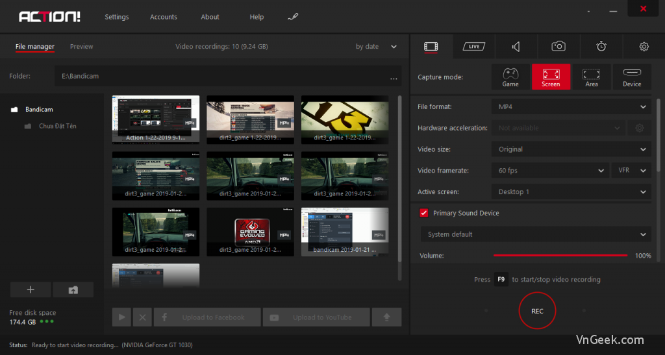Image resolution: width=665 pixels, height=355 pixels.
Task: Close the Action! window
Action: pyautogui.click(x=643, y=8)
